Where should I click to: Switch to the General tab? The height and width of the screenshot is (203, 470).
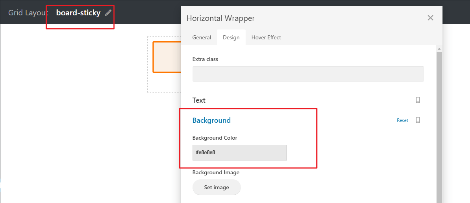coord(202,37)
